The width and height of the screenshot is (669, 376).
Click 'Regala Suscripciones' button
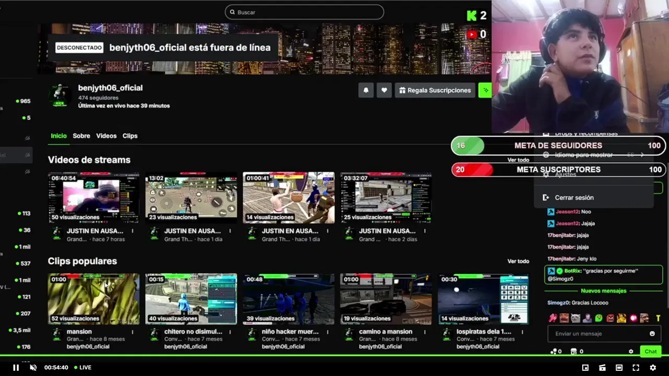click(x=435, y=90)
